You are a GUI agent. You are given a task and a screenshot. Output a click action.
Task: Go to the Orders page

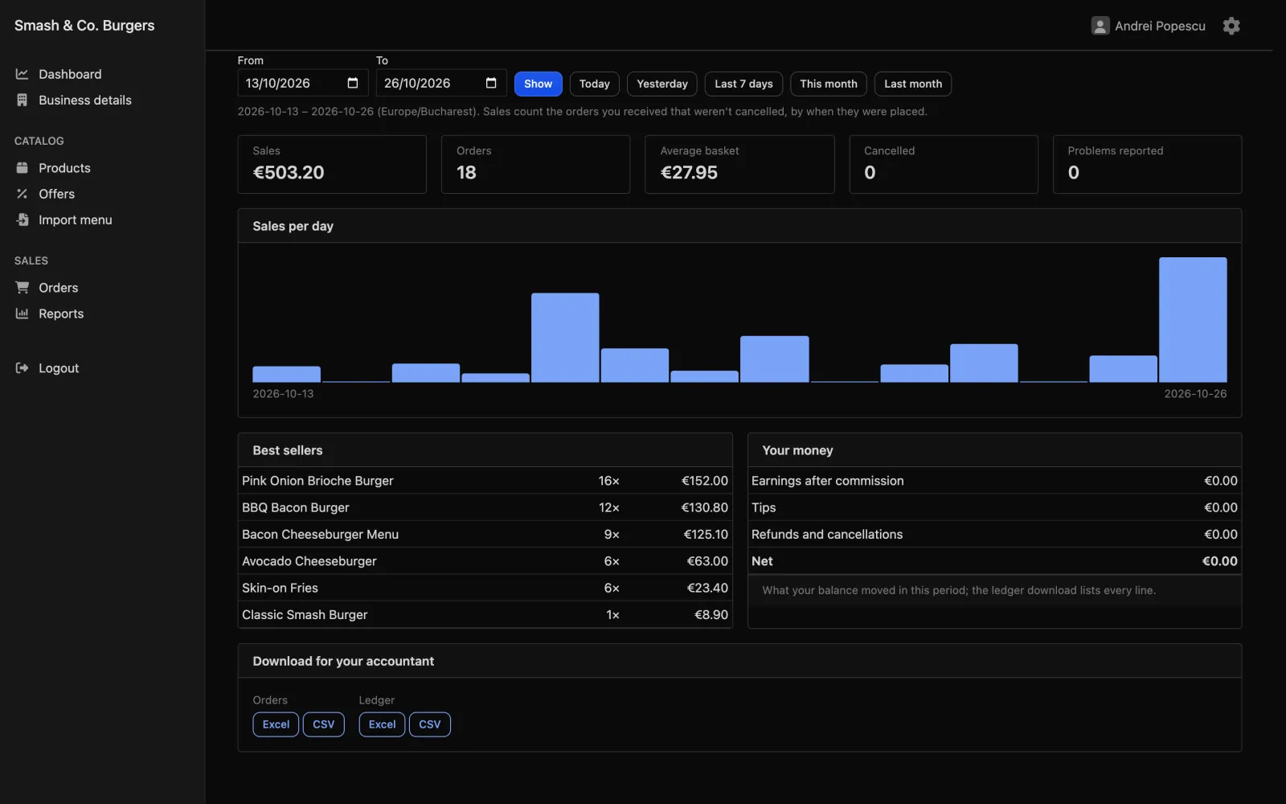point(59,288)
